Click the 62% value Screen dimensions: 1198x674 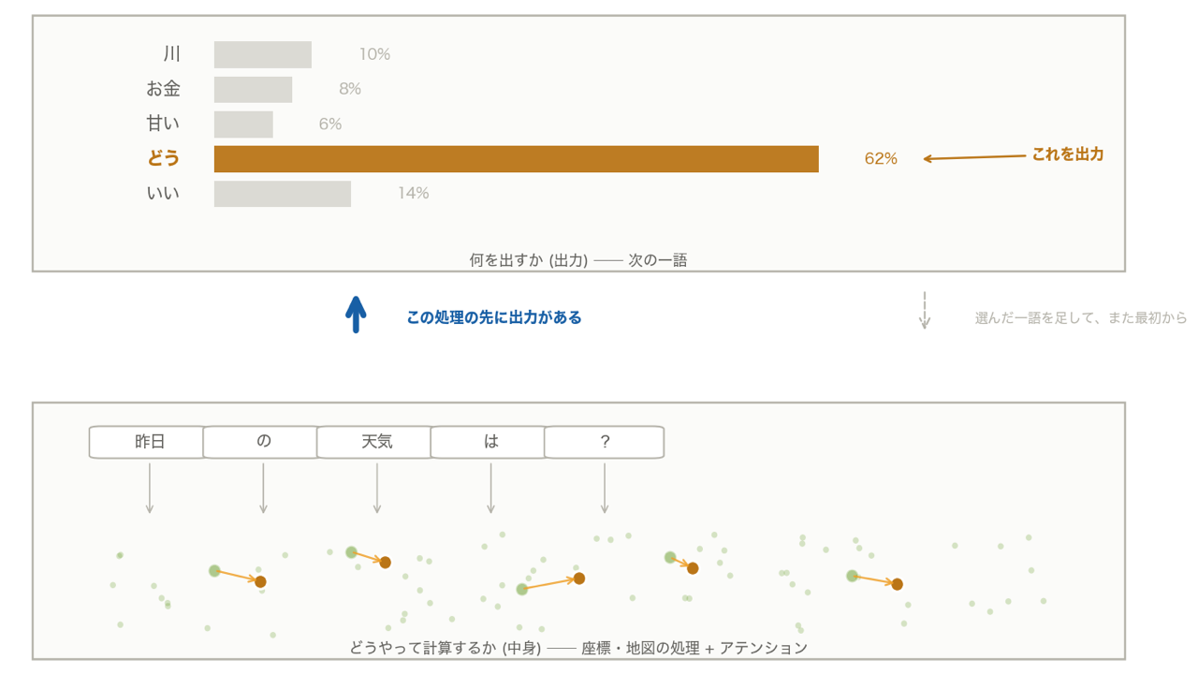[x=881, y=159]
